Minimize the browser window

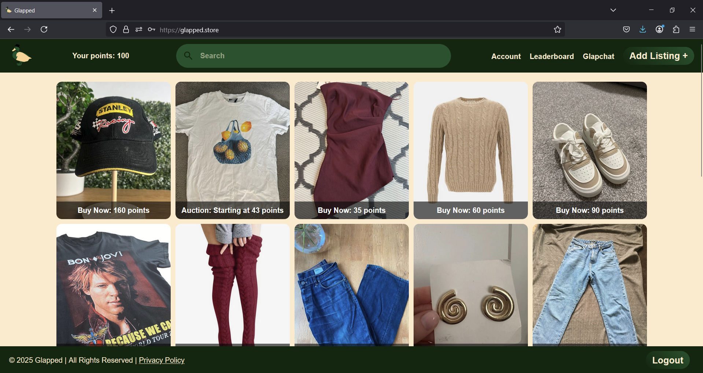click(x=651, y=10)
